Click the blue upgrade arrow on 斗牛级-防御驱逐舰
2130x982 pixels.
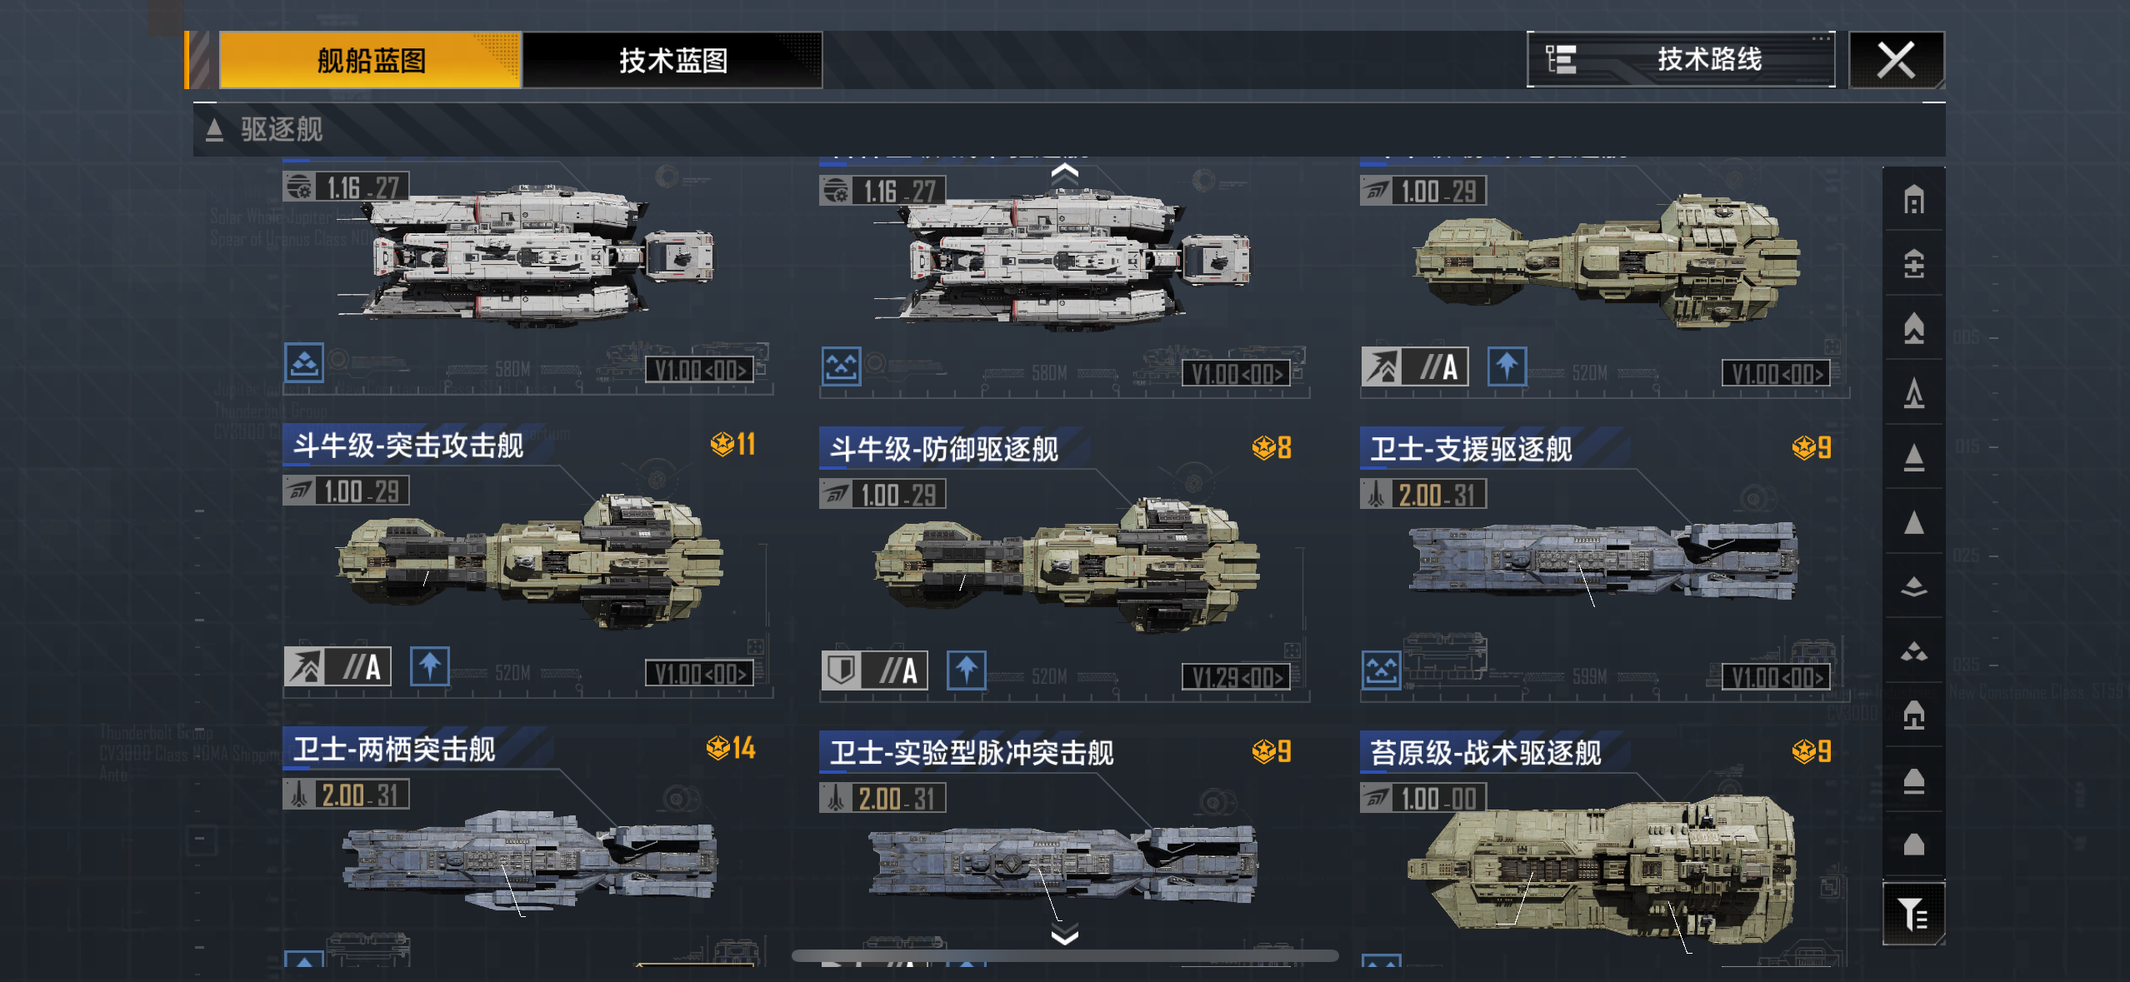tap(967, 670)
